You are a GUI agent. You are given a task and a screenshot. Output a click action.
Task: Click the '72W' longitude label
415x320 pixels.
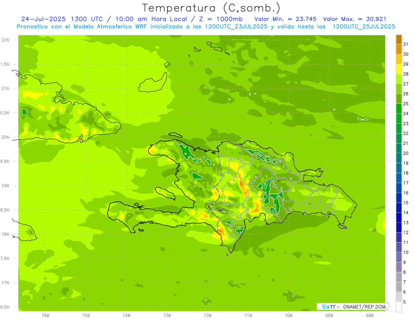tap(207, 315)
